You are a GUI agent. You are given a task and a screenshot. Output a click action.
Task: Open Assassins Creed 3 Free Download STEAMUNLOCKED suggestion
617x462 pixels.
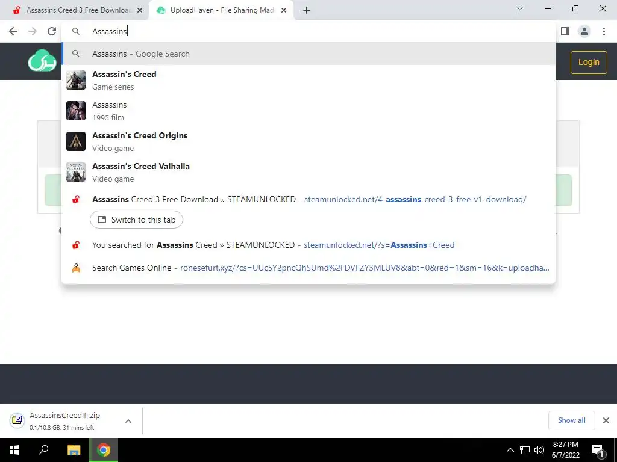pyautogui.click(x=308, y=200)
